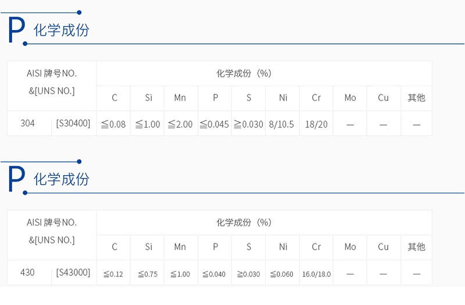
Task: Click the ≤0.040 phosphorus value
Action: (214, 274)
